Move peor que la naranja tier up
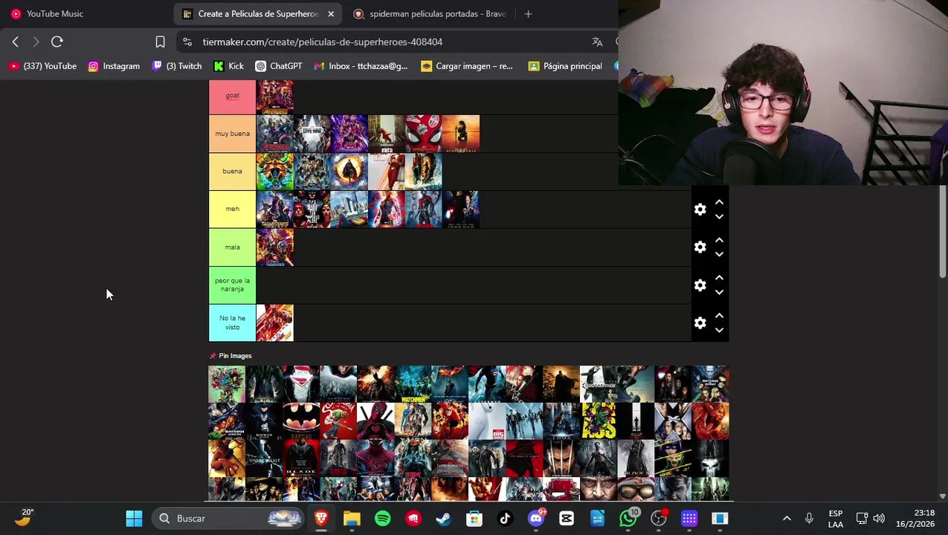 coord(719,278)
